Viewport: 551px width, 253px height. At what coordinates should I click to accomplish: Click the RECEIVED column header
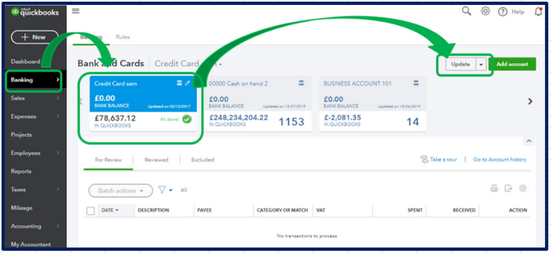[464, 210]
